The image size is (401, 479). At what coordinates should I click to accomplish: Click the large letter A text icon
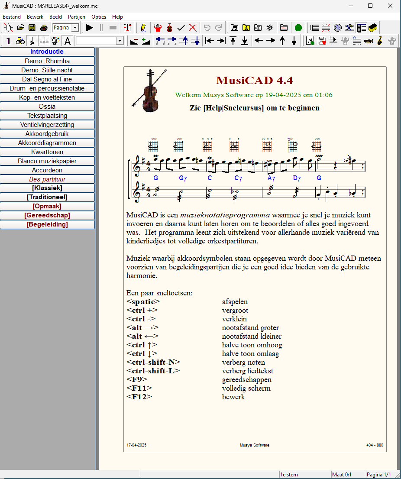point(68,41)
